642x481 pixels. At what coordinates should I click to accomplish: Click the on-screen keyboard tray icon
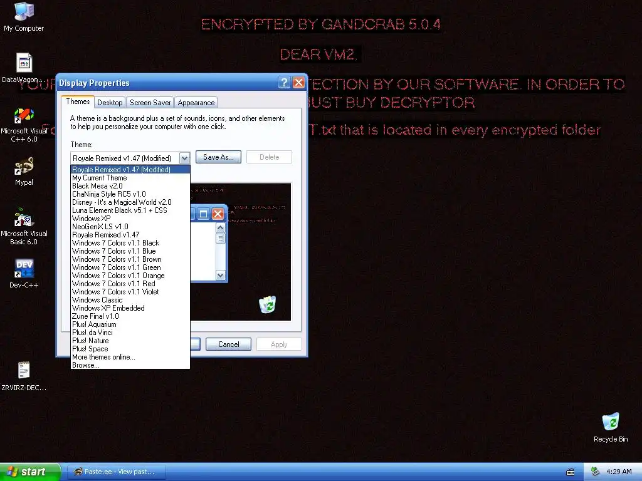[x=571, y=472]
